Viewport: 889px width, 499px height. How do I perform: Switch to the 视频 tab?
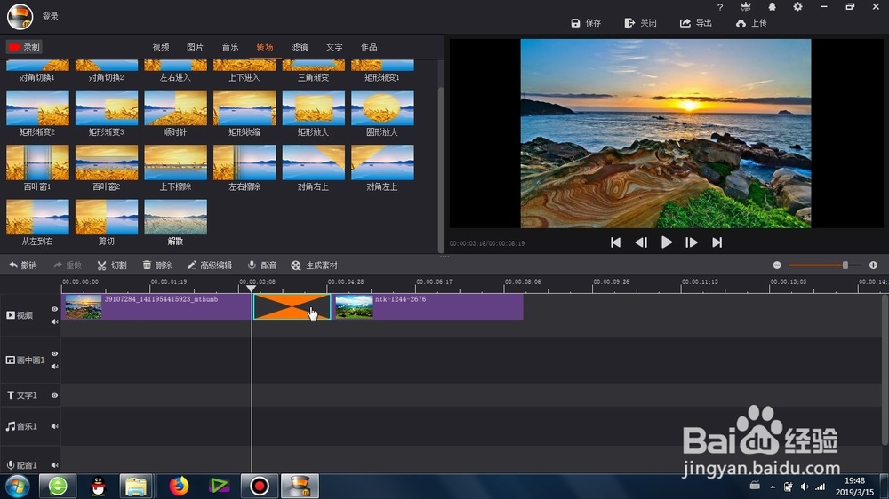[x=160, y=47]
